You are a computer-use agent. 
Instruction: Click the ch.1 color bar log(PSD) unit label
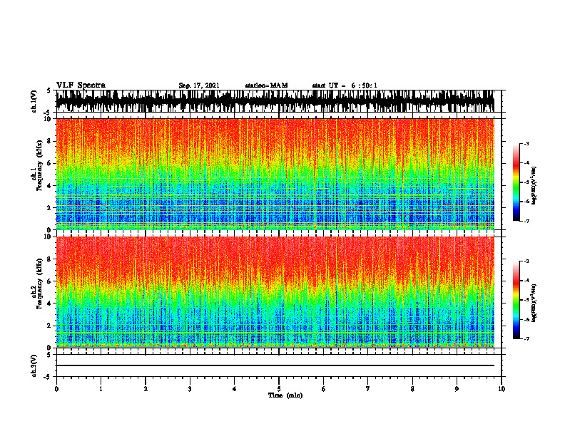click(534, 185)
